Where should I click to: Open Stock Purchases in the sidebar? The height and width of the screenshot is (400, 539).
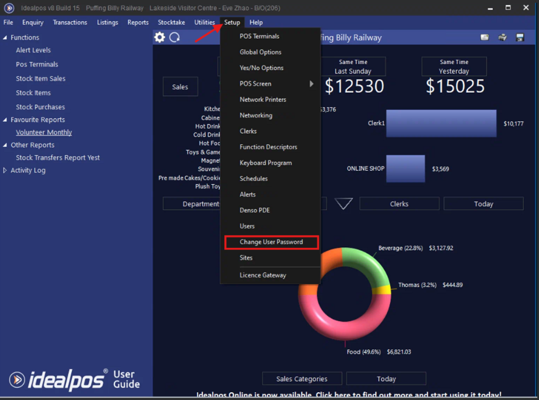(x=40, y=107)
